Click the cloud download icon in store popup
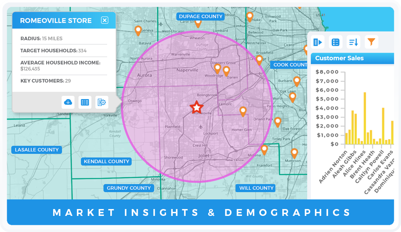The height and width of the screenshot is (232, 401). (68, 102)
